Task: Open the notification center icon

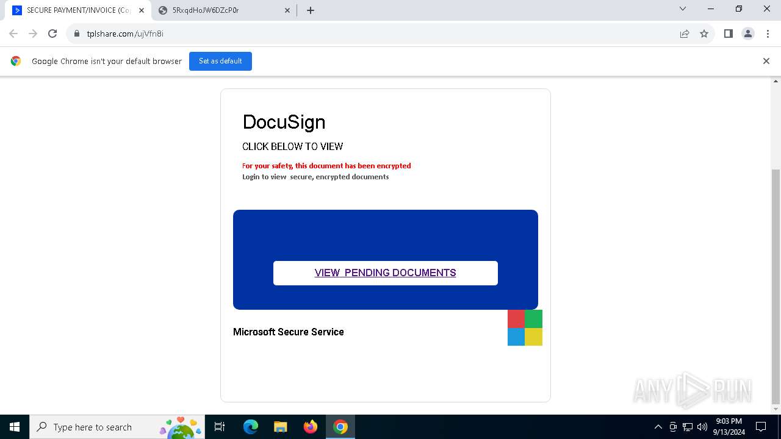Action: 761,427
